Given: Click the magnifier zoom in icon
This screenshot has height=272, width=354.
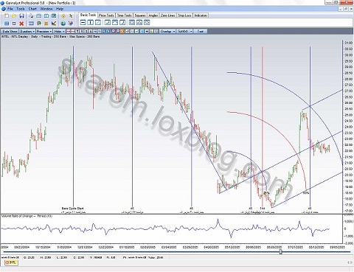Looking at the screenshot, I should (114, 31).
